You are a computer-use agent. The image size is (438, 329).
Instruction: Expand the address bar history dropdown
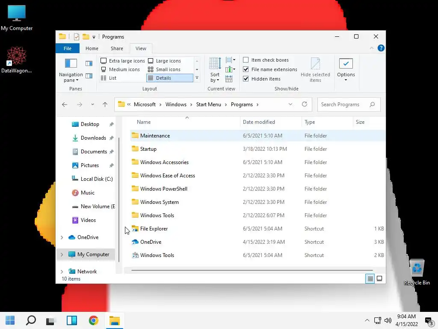(x=290, y=105)
